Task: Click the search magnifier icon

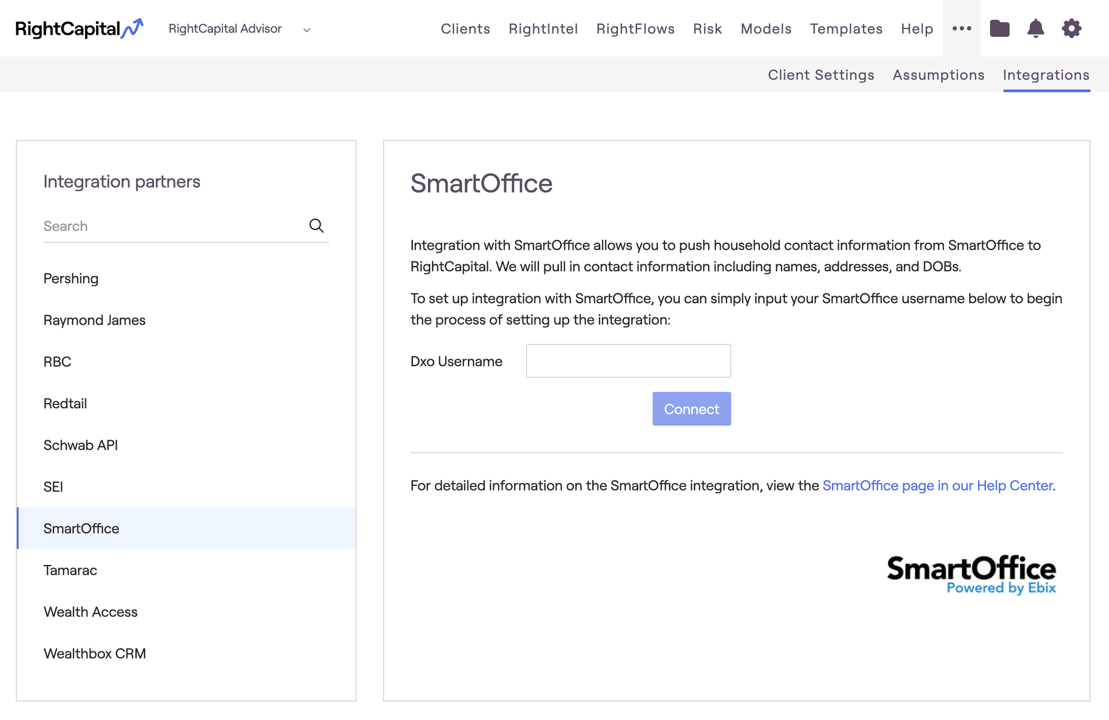Action: pyautogui.click(x=317, y=226)
